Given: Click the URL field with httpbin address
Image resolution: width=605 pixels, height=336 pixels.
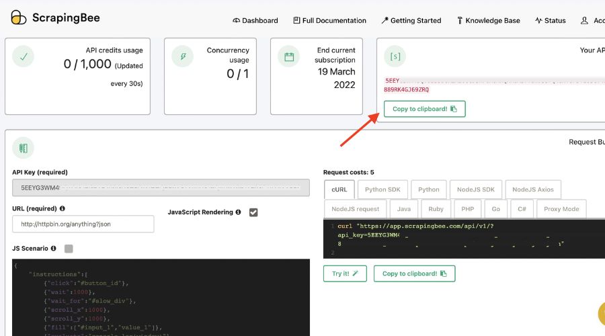Looking at the screenshot, I should pyautogui.click(x=83, y=224).
